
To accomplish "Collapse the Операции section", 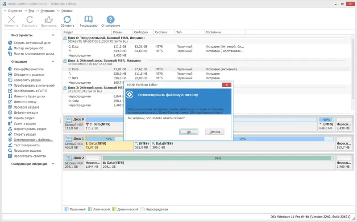I will point(53,61).
